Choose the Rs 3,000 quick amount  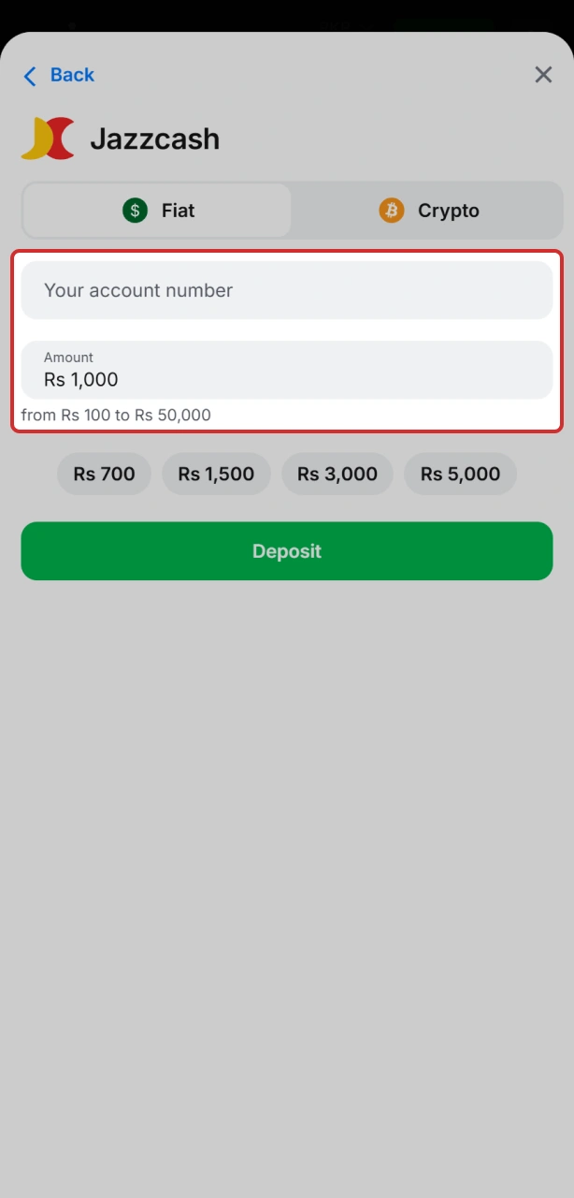337,474
